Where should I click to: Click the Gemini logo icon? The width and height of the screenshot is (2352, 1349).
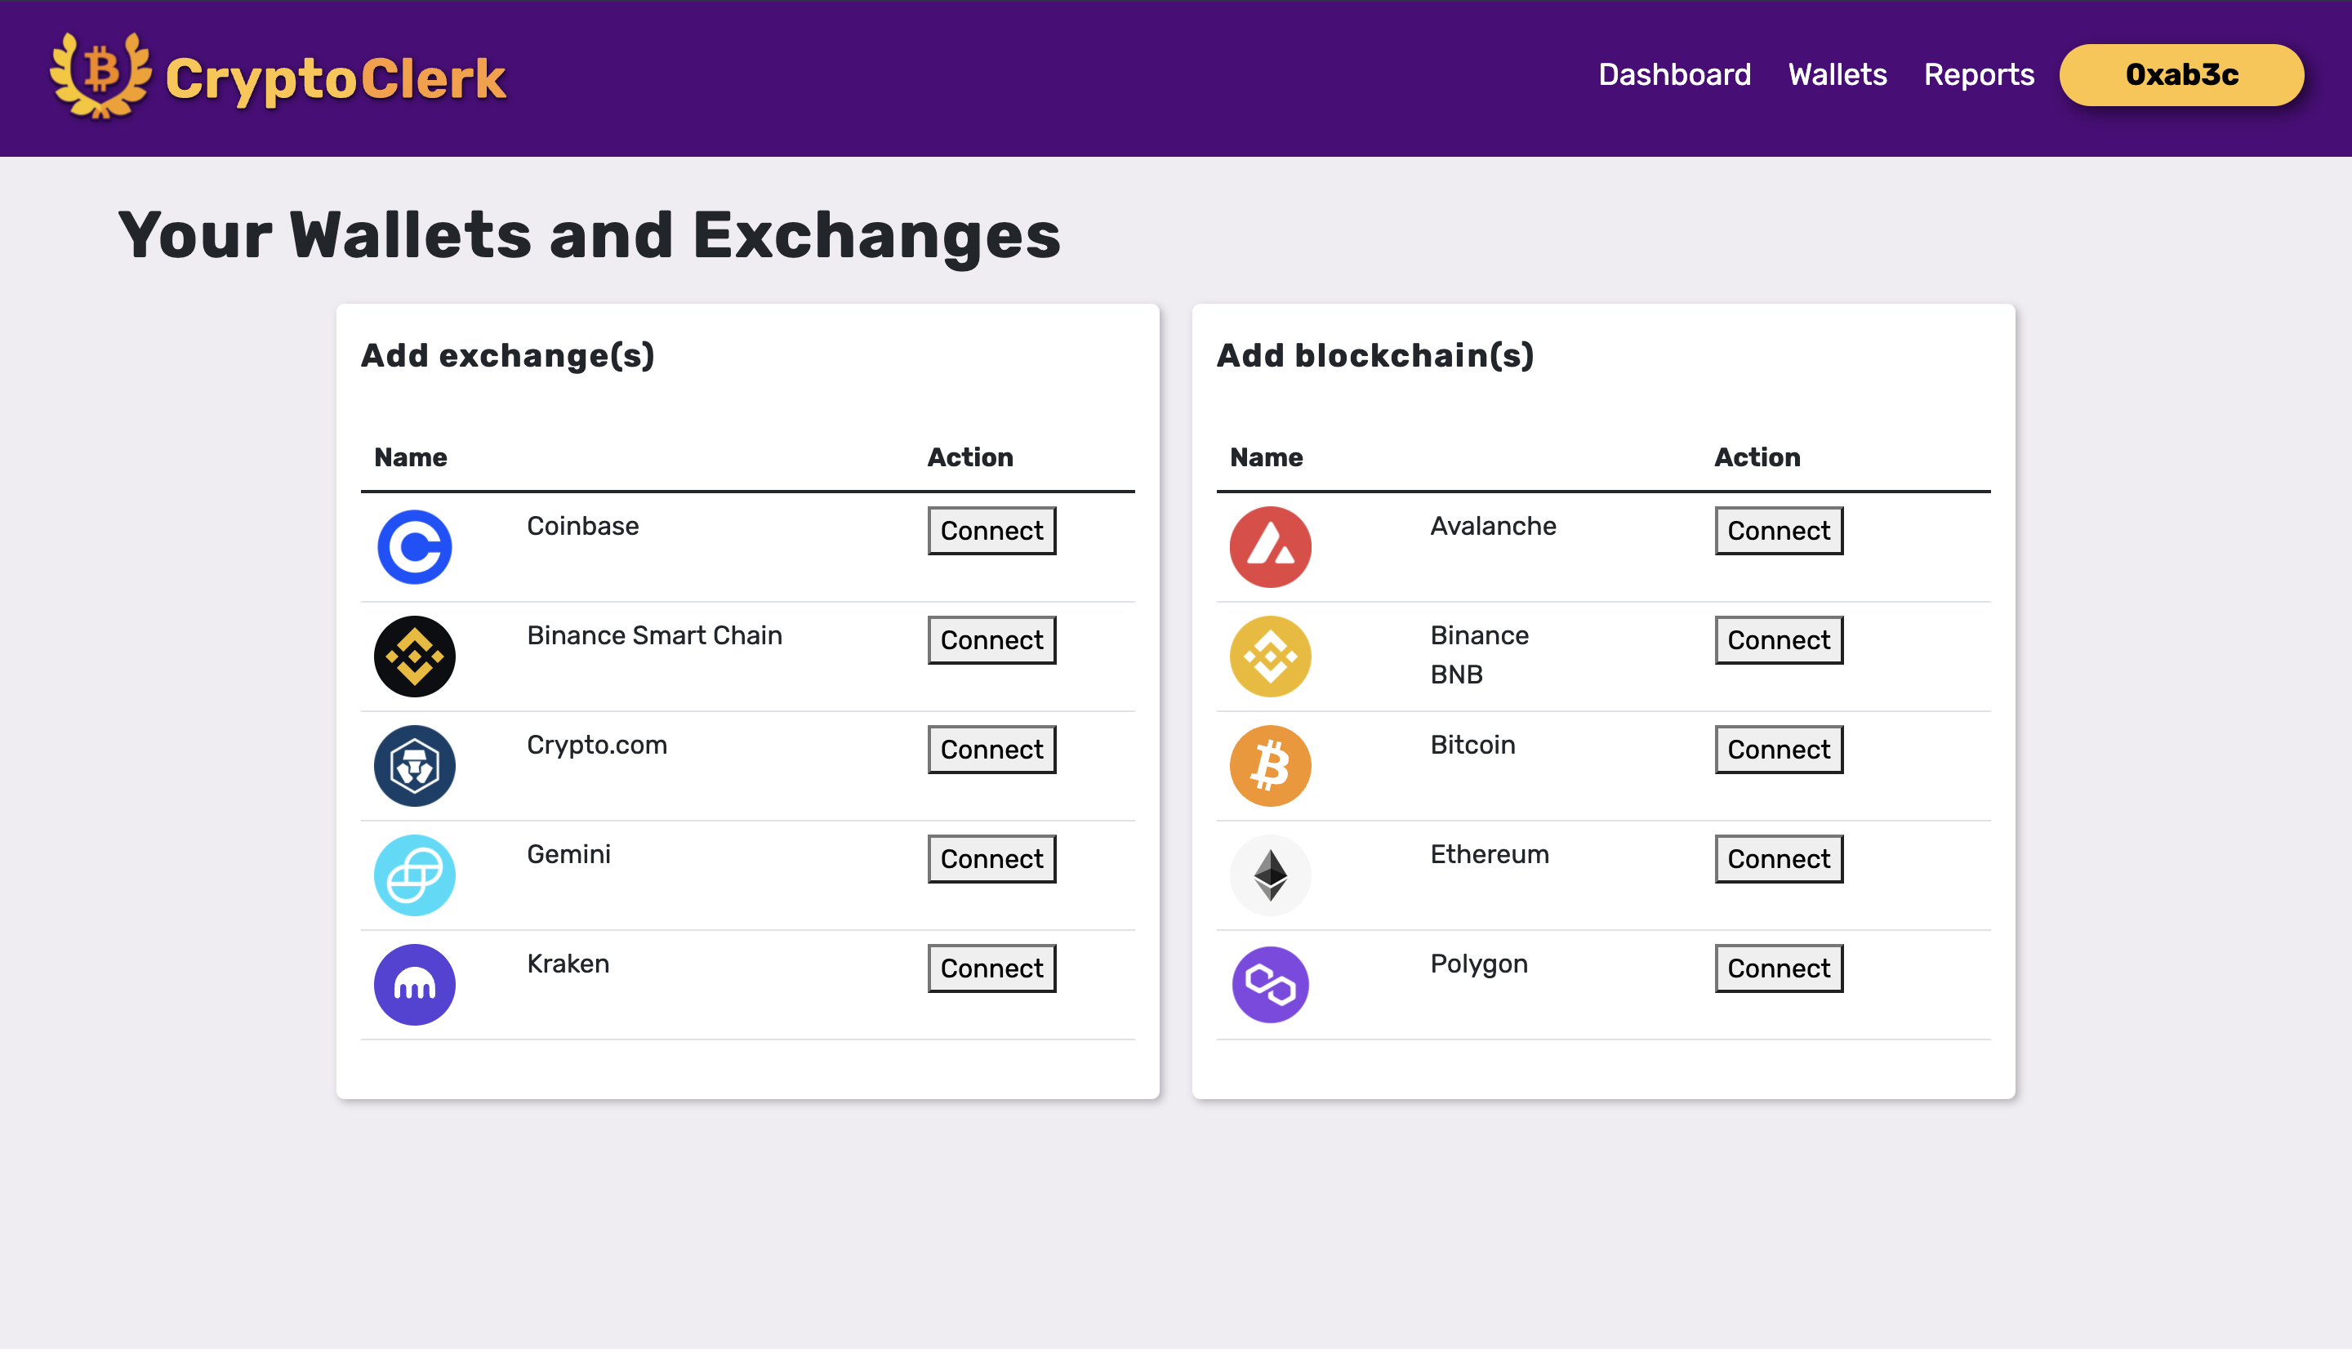414,875
